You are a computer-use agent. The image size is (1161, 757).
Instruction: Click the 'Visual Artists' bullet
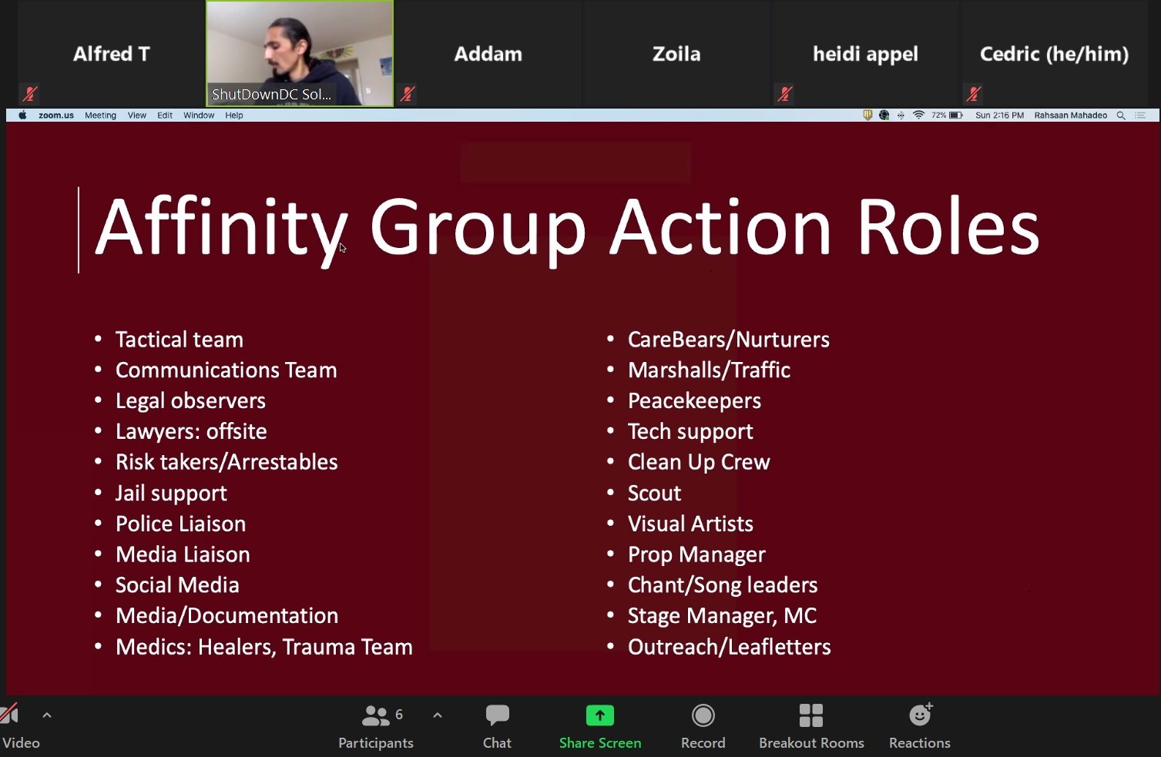pyautogui.click(x=690, y=524)
